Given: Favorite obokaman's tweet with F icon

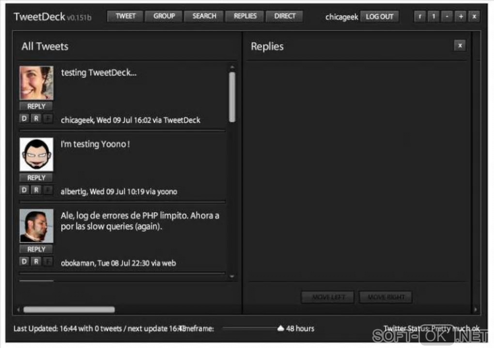Looking at the screenshot, I should [48, 262].
